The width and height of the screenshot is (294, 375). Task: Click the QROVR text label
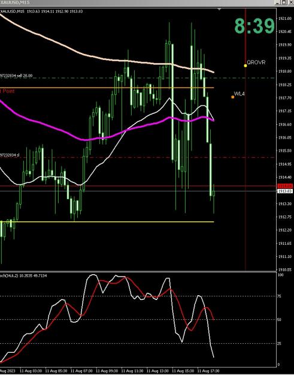click(x=256, y=62)
